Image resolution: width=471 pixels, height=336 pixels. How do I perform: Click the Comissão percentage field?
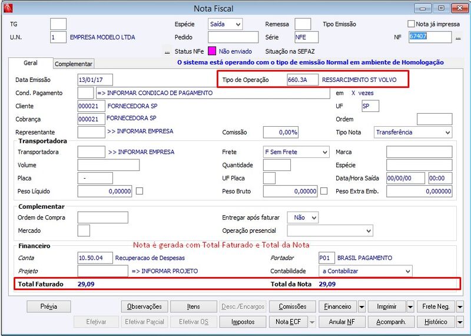point(281,133)
